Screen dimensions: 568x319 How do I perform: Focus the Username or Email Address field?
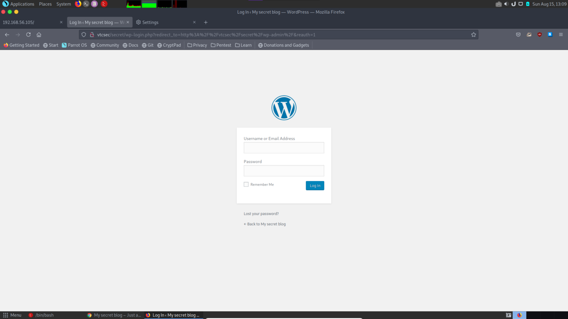284,148
